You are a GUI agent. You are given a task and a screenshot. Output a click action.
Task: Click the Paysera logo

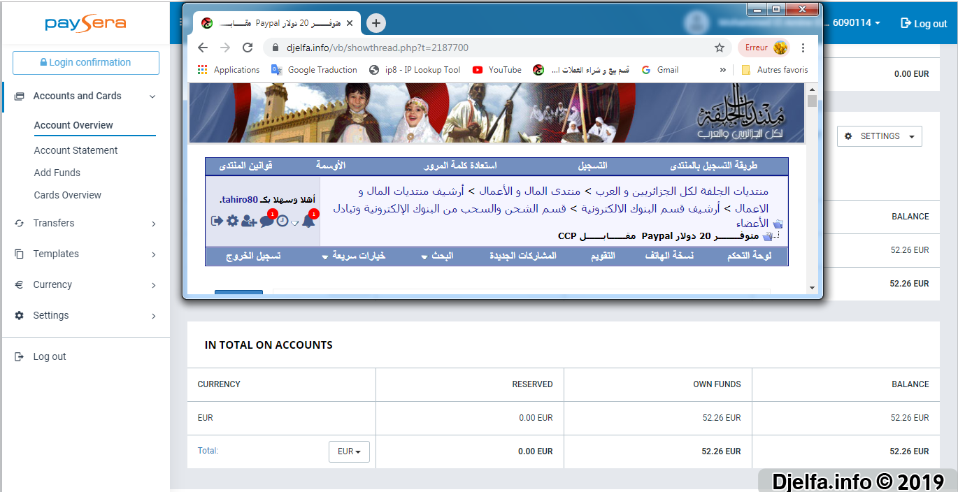pos(85,24)
